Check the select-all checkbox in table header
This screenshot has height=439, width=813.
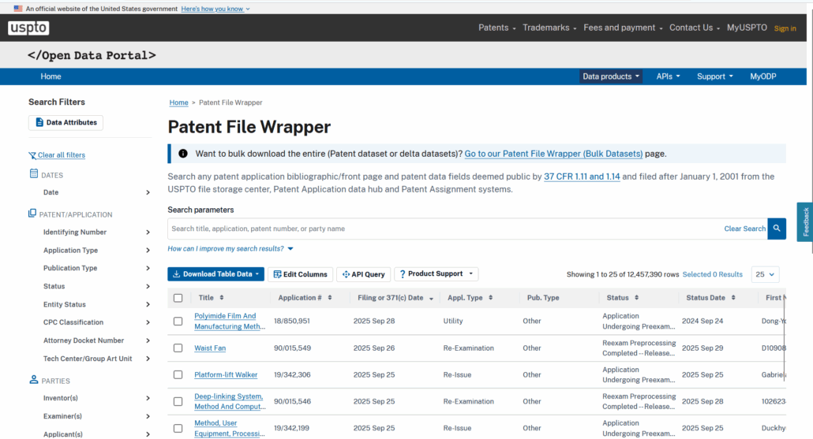(178, 298)
